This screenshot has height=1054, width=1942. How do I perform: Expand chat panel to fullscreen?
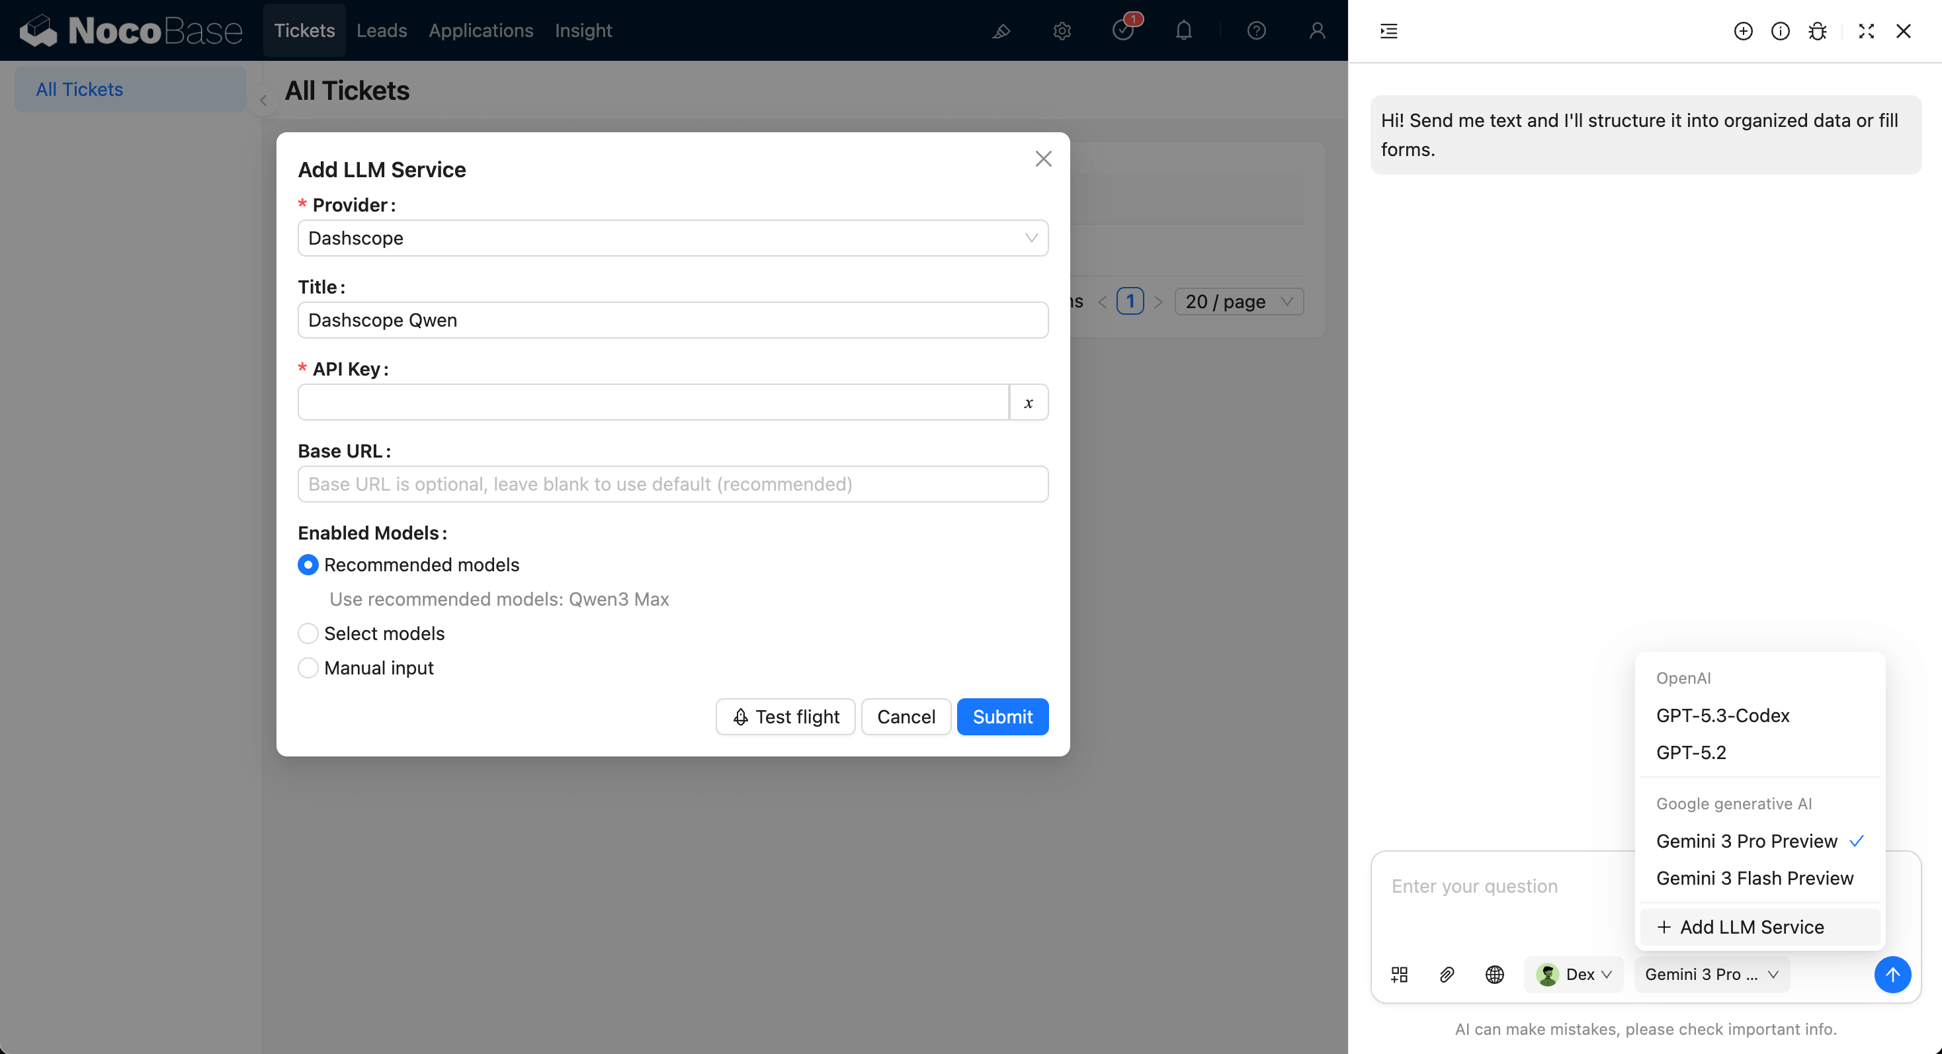point(1866,31)
